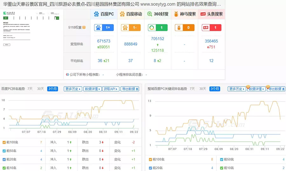Click the VIP crown icon on 数据详情 right panel
Viewport: 286px width, 171px height.
tap(248, 87)
